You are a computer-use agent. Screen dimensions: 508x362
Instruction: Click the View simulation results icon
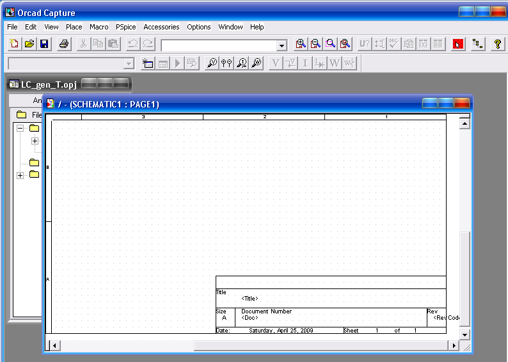192,63
